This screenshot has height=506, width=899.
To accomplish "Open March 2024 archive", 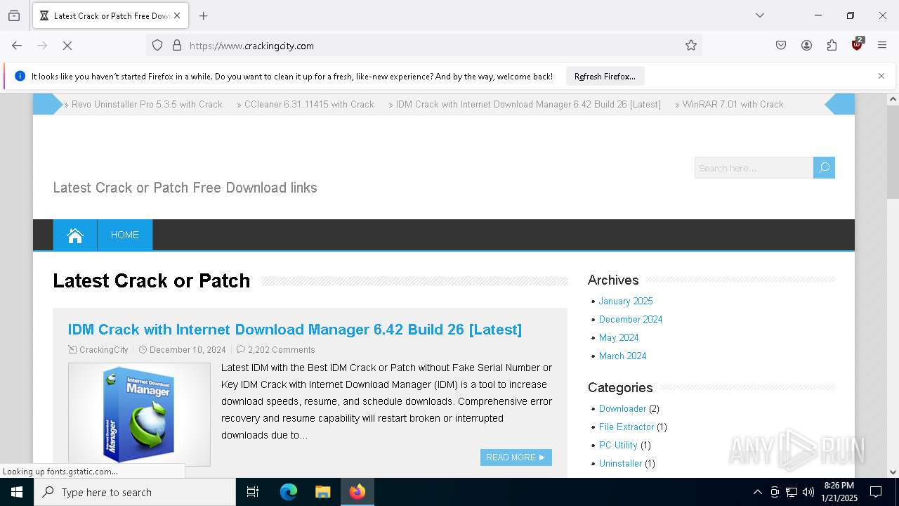I will (x=623, y=356).
